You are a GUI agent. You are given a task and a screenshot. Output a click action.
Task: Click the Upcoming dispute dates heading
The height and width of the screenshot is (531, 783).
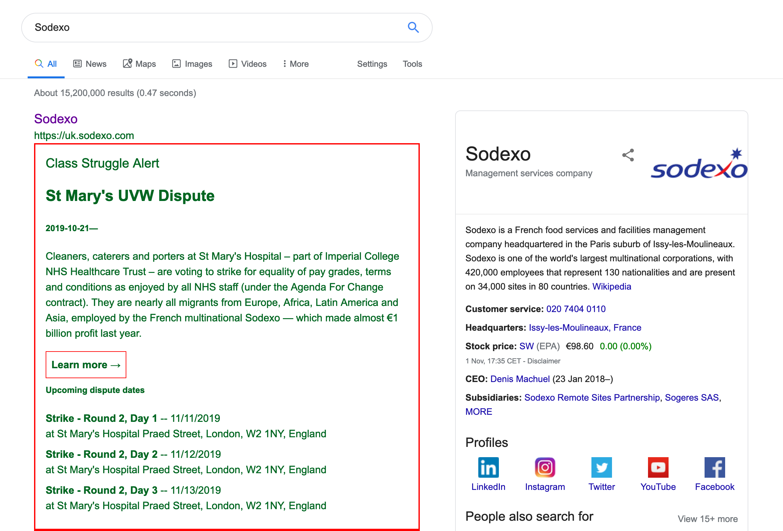coord(95,390)
